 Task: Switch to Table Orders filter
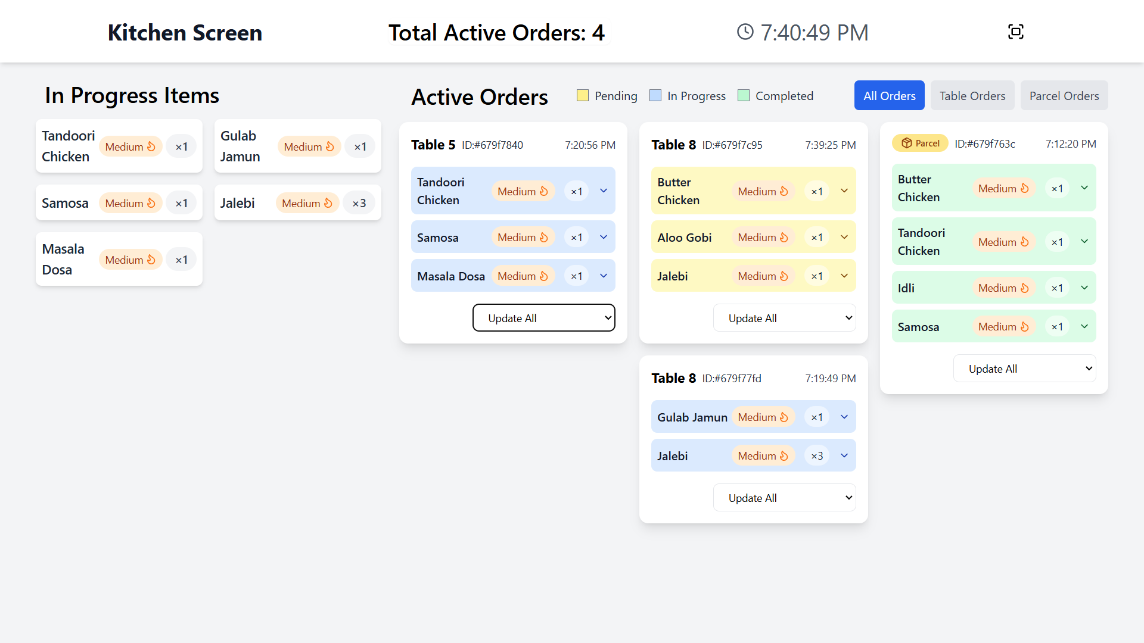click(x=972, y=95)
